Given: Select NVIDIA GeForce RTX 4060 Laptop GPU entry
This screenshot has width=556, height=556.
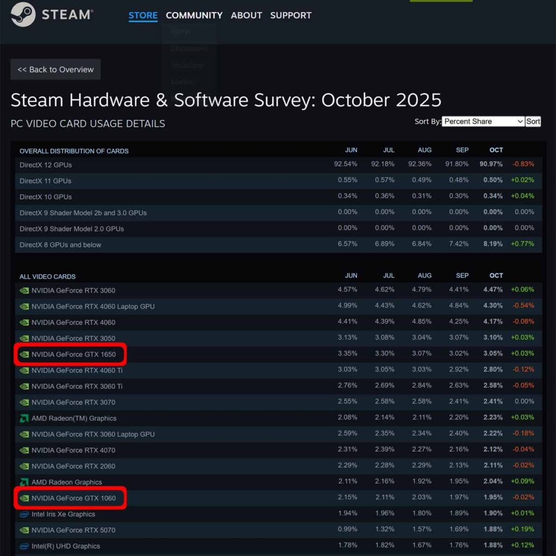Looking at the screenshot, I should click(93, 306).
